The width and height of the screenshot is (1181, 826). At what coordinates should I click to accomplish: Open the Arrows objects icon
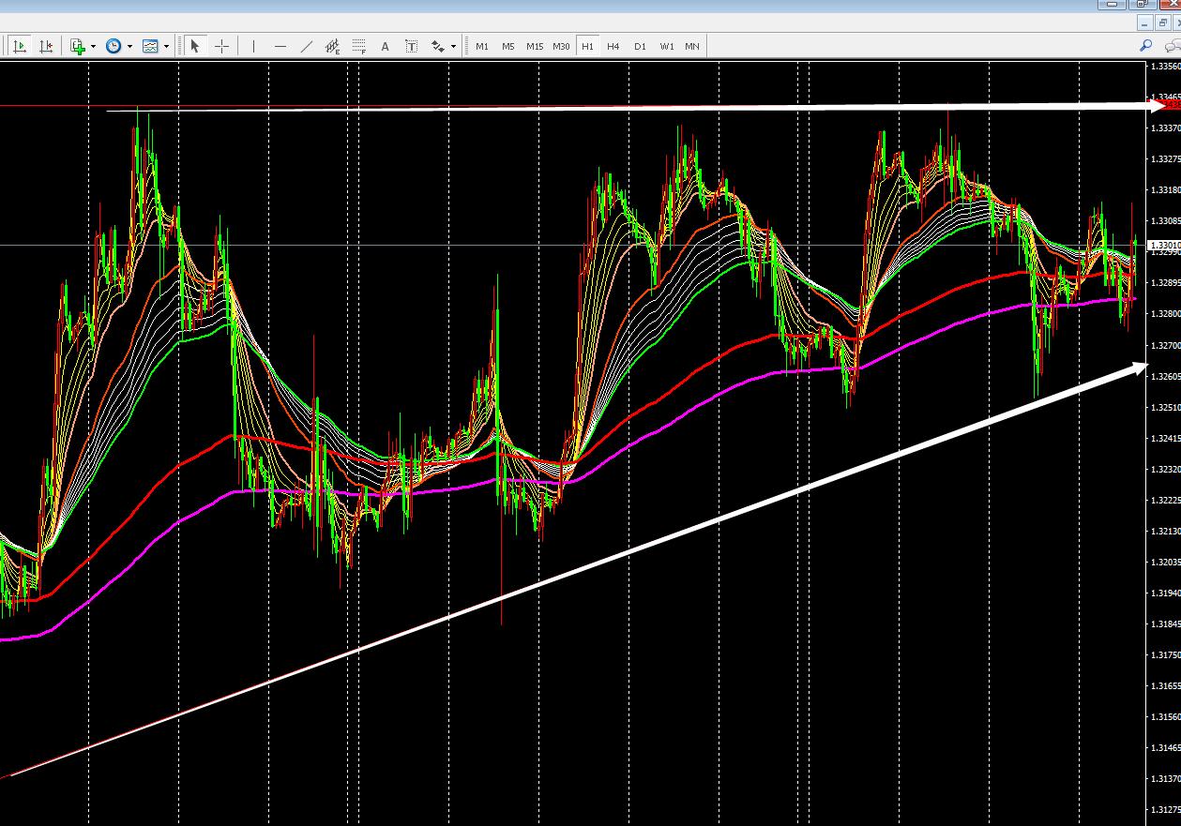437,46
